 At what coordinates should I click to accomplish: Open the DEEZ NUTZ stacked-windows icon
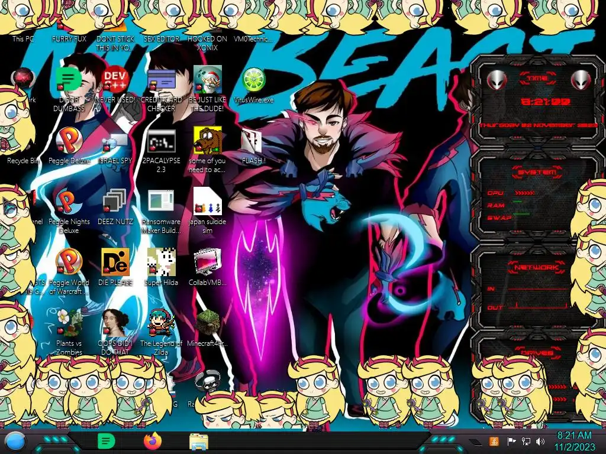click(115, 201)
